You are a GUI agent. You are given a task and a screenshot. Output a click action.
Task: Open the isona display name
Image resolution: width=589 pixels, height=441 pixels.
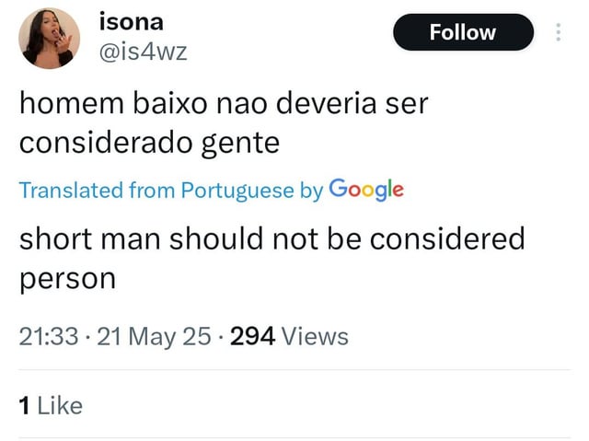pyautogui.click(x=131, y=22)
